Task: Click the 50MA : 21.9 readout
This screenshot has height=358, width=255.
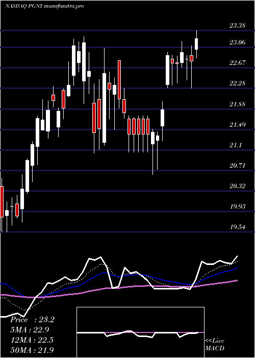Action: [32, 350]
